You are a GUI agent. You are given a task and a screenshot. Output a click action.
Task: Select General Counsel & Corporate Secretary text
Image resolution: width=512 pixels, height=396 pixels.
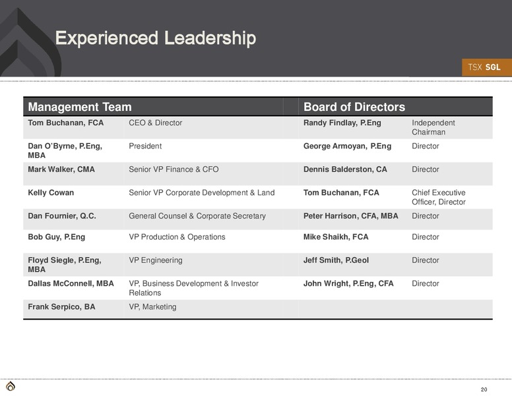pos(197,216)
